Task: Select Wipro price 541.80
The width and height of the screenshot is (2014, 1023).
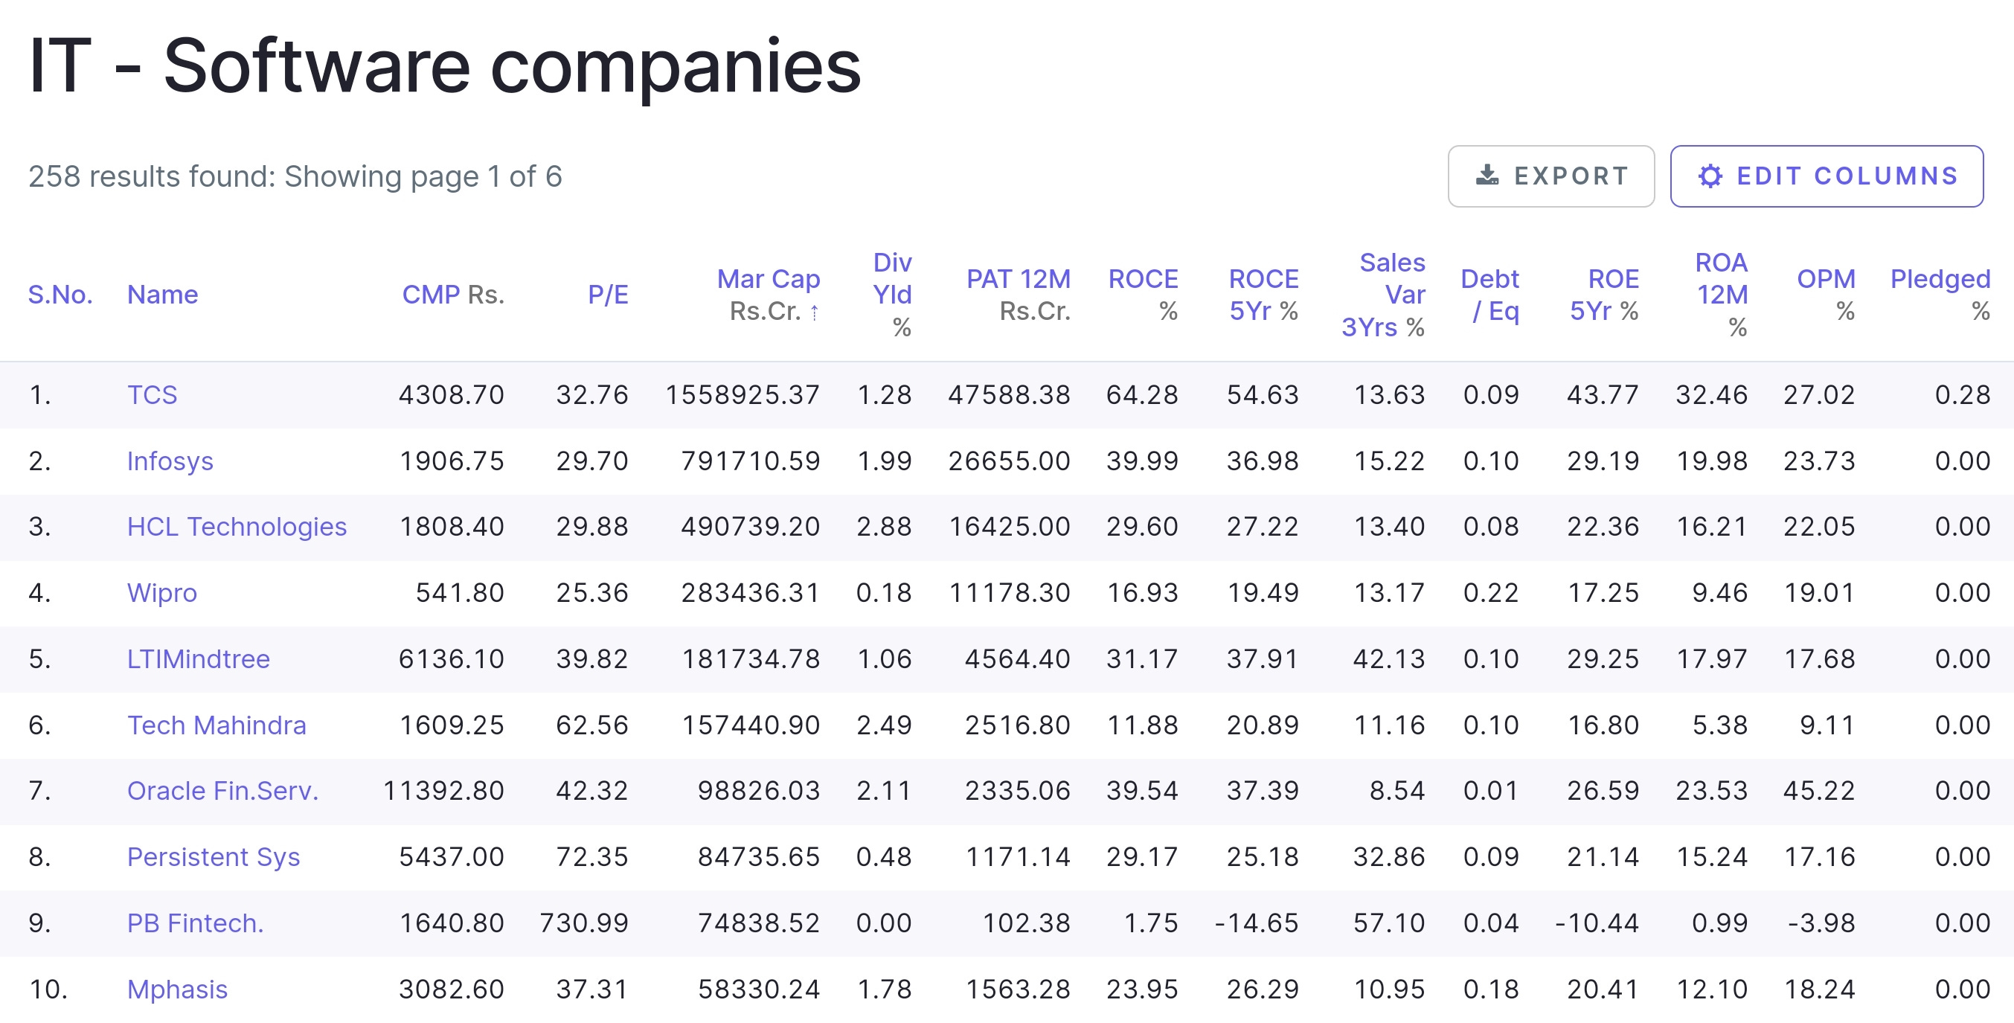Action: tap(460, 593)
